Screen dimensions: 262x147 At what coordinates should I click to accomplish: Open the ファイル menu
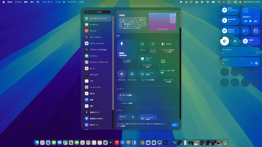(x=18, y=2)
